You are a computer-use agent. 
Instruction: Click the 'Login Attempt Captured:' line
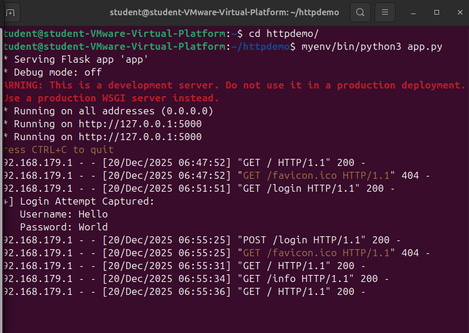click(87, 201)
